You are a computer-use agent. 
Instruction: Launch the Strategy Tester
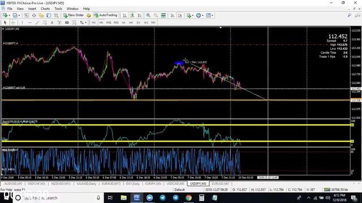[56, 15]
